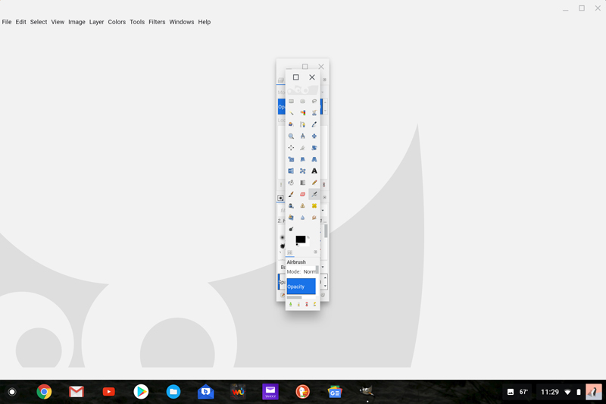Select the Rectangle Select tool
Viewport: 606px width, 404px height.
tap(291, 102)
